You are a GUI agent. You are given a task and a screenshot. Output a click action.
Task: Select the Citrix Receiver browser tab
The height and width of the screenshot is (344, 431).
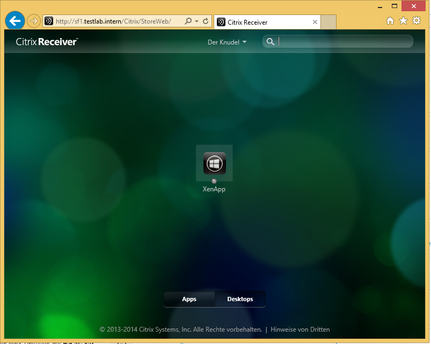267,22
